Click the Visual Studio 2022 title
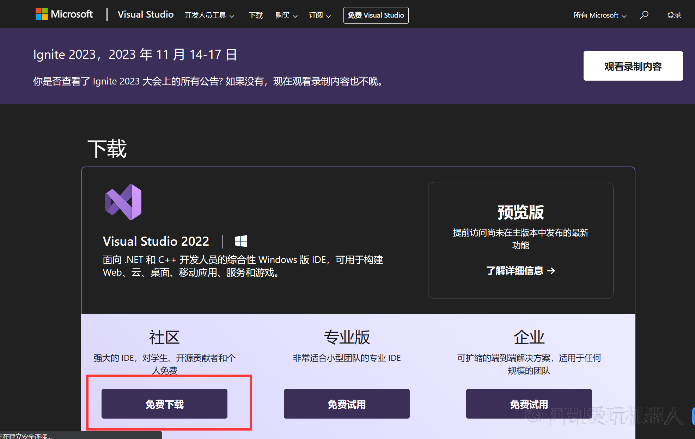695x439 pixels. [156, 242]
